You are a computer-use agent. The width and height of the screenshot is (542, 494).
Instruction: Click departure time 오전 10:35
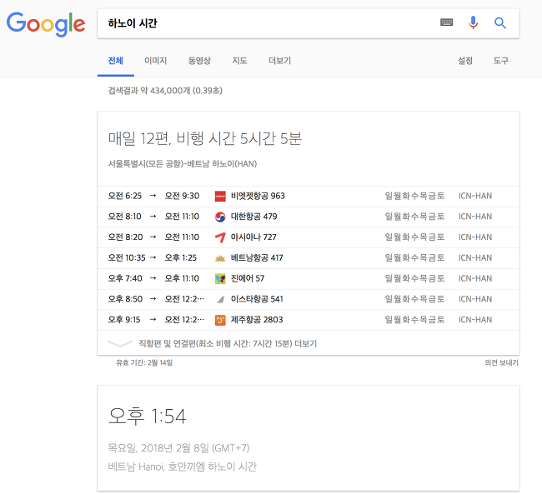pos(127,258)
